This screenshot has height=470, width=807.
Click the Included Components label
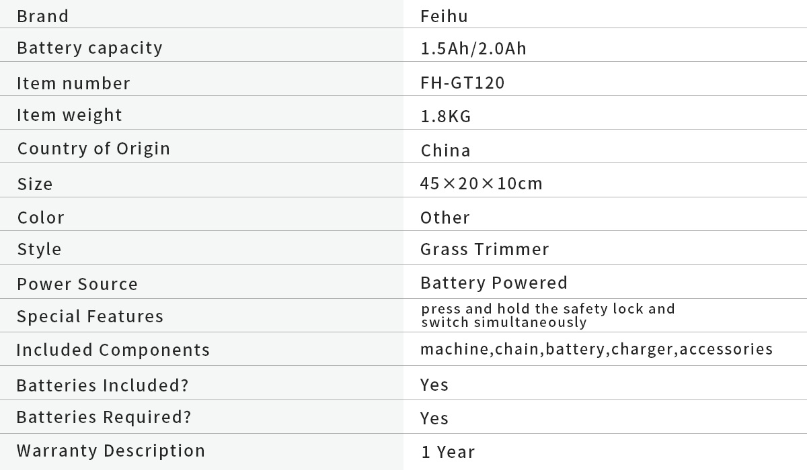point(113,350)
